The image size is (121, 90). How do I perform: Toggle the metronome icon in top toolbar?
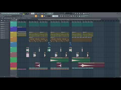(x=36, y=13)
